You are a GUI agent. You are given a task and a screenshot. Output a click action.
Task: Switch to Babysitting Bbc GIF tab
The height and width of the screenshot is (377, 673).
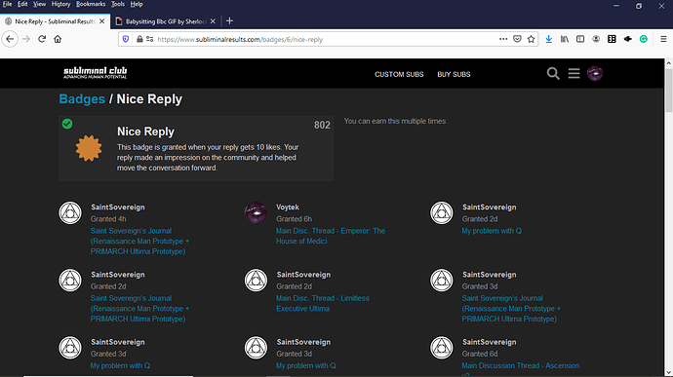click(166, 21)
